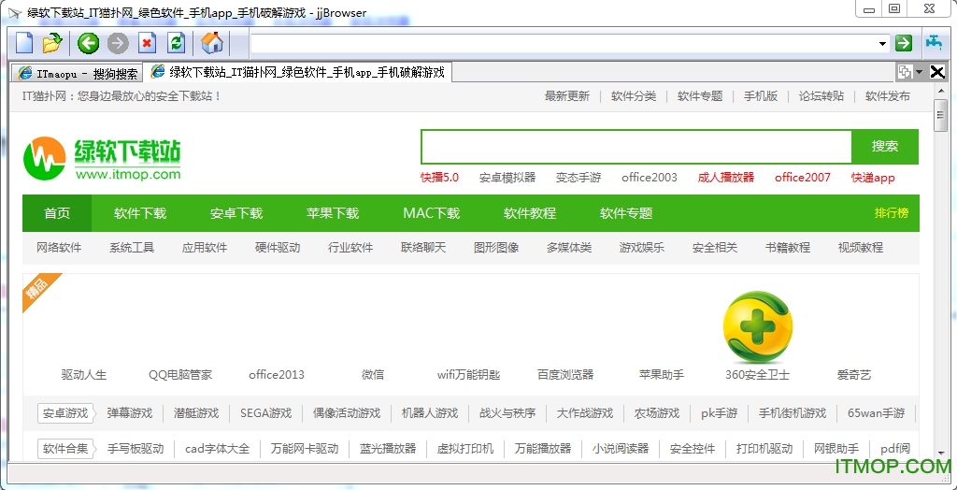
Task: Click in the address bar field
Action: tap(564, 43)
